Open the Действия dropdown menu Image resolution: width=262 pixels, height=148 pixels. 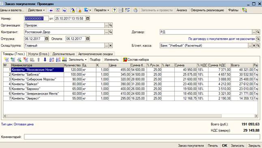tap(36, 10)
